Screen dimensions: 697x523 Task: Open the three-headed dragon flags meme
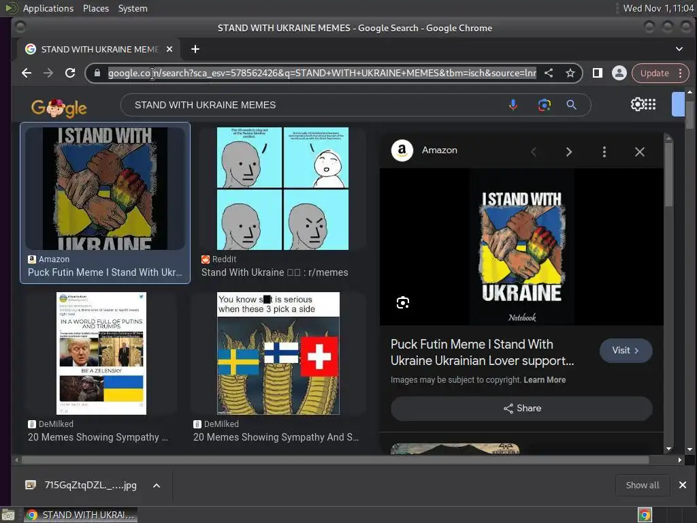point(278,353)
